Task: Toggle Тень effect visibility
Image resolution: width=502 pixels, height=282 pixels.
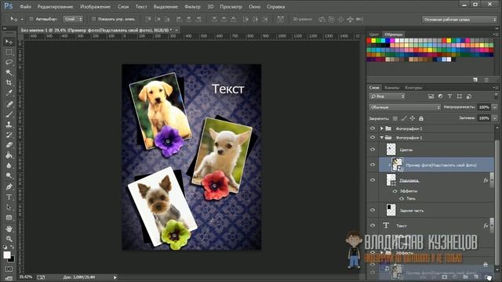Action: tap(402, 198)
